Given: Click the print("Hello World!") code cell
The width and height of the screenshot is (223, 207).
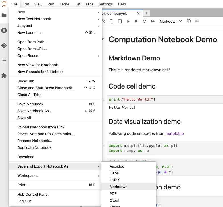Looking at the screenshot, I should pos(165,99).
